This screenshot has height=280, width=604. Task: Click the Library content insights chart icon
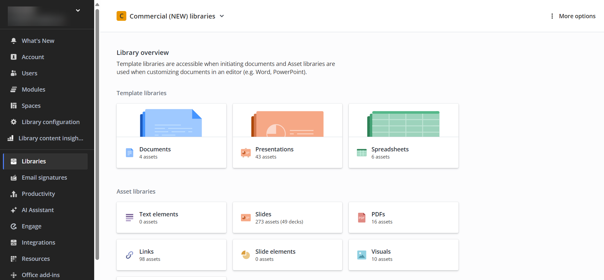point(10,138)
